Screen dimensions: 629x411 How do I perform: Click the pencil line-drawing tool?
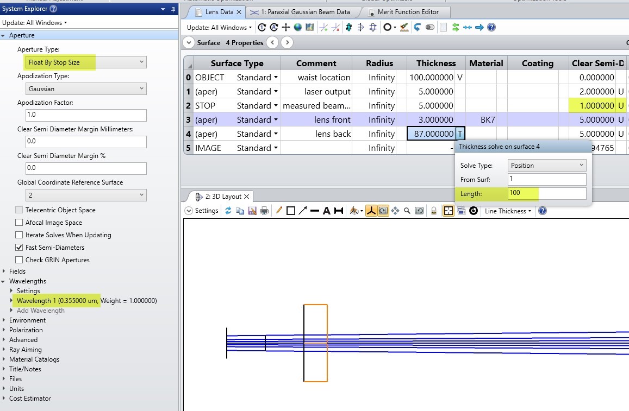tap(279, 211)
